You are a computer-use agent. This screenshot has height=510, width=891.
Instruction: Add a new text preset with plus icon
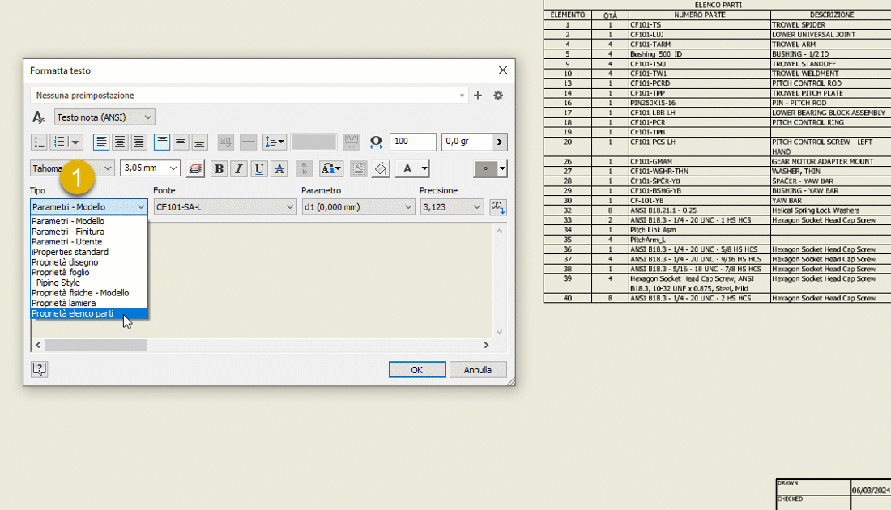477,96
